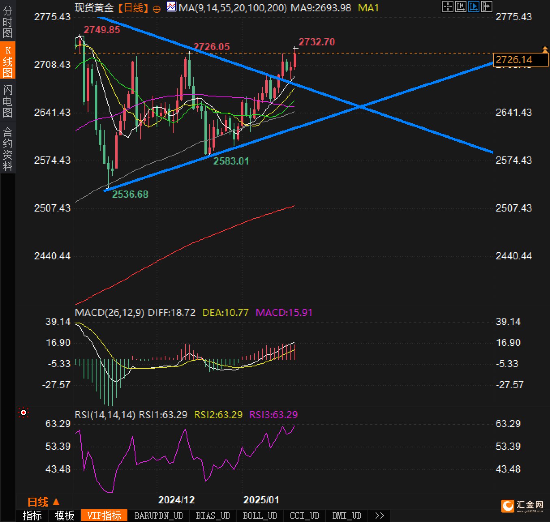Click the RSI1:63.29 value
The image size is (550, 522).
tap(163, 415)
